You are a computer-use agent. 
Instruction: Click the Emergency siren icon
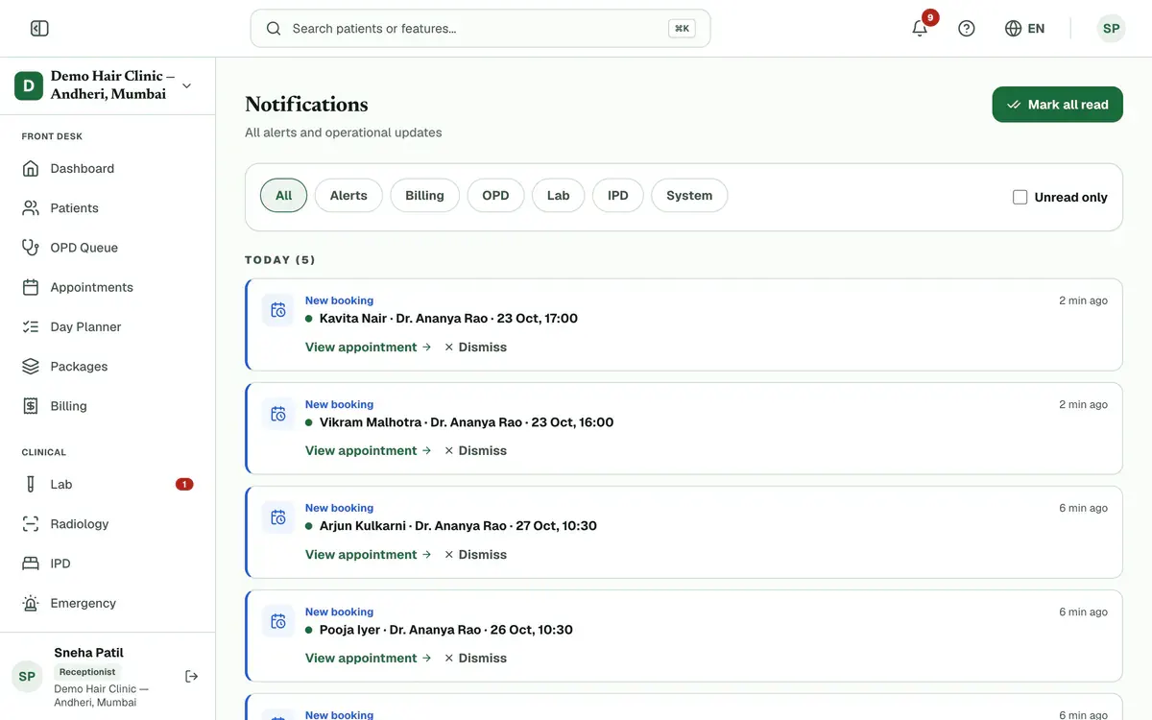pos(31,604)
